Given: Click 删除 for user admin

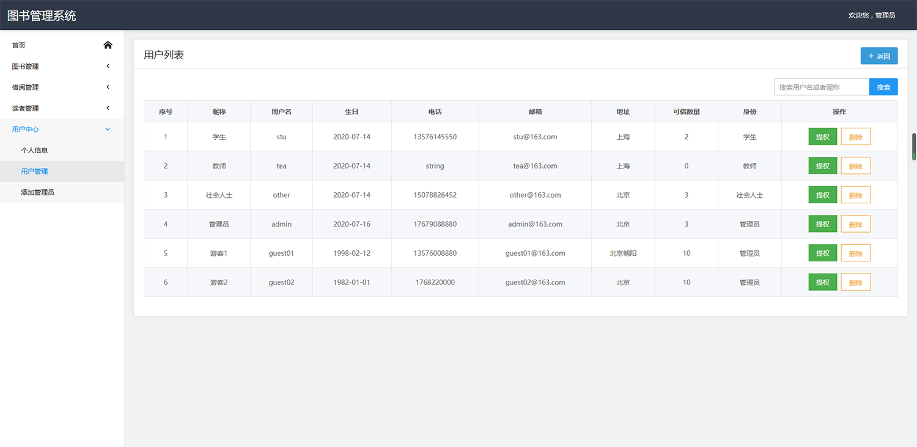Looking at the screenshot, I should (856, 224).
